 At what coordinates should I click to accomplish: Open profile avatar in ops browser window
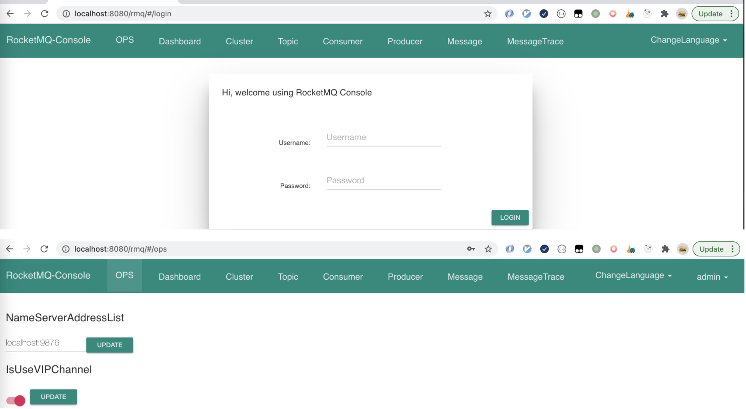(683, 249)
